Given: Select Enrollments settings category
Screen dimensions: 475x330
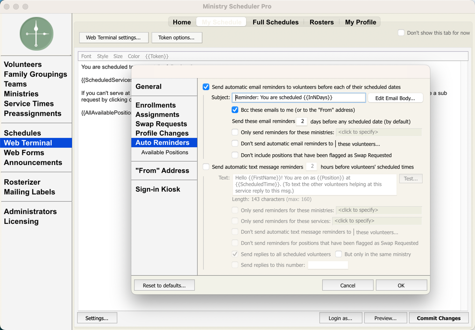Looking at the screenshot, I should click(156, 105).
